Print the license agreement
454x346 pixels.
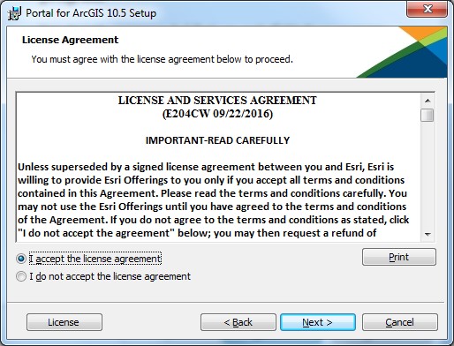(x=399, y=257)
